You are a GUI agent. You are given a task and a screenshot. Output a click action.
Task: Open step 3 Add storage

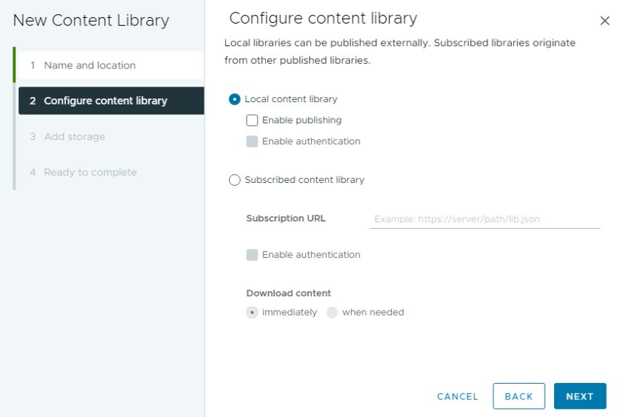click(x=111, y=136)
